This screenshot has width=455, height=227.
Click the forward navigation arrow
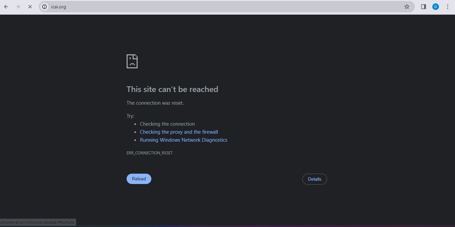pyautogui.click(x=18, y=7)
